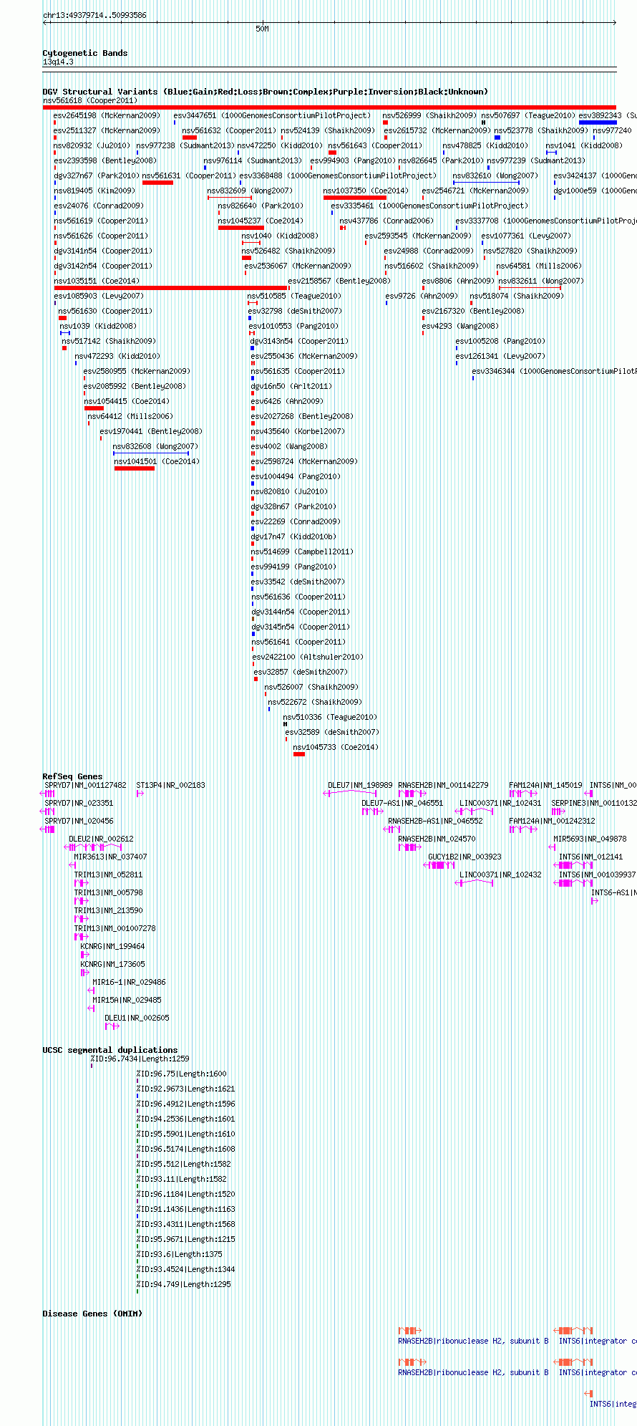The width and height of the screenshot is (637, 1426).
Task: Open the nsv561618 (Cooper2011) variant label
Action: (x=89, y=101)
